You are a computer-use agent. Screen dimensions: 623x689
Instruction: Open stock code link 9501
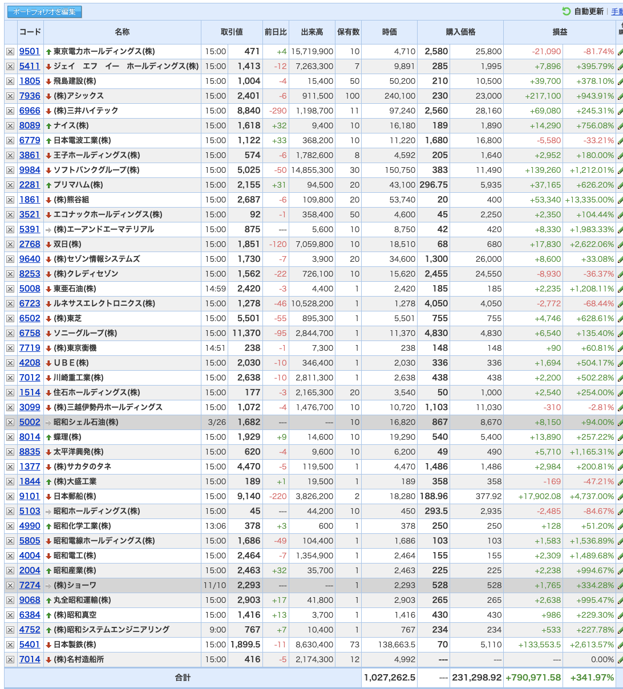pyautogui.click(x=30, y=51)
